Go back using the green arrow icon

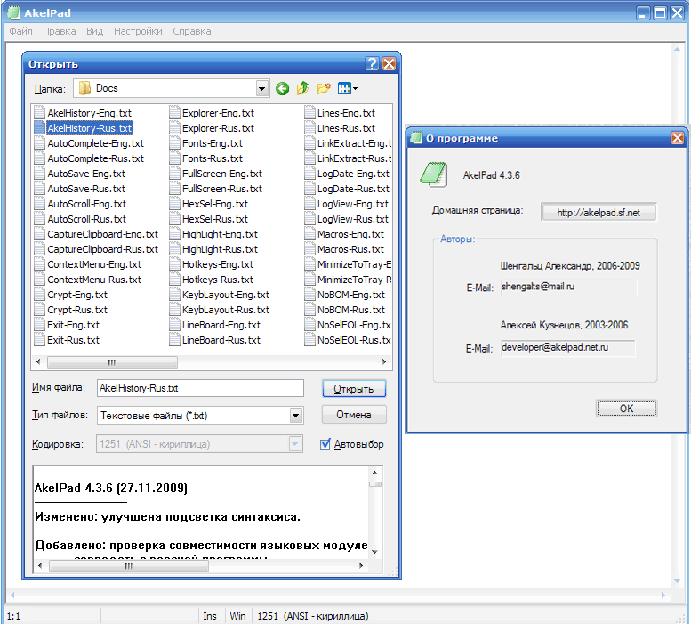tap(283, 88)
